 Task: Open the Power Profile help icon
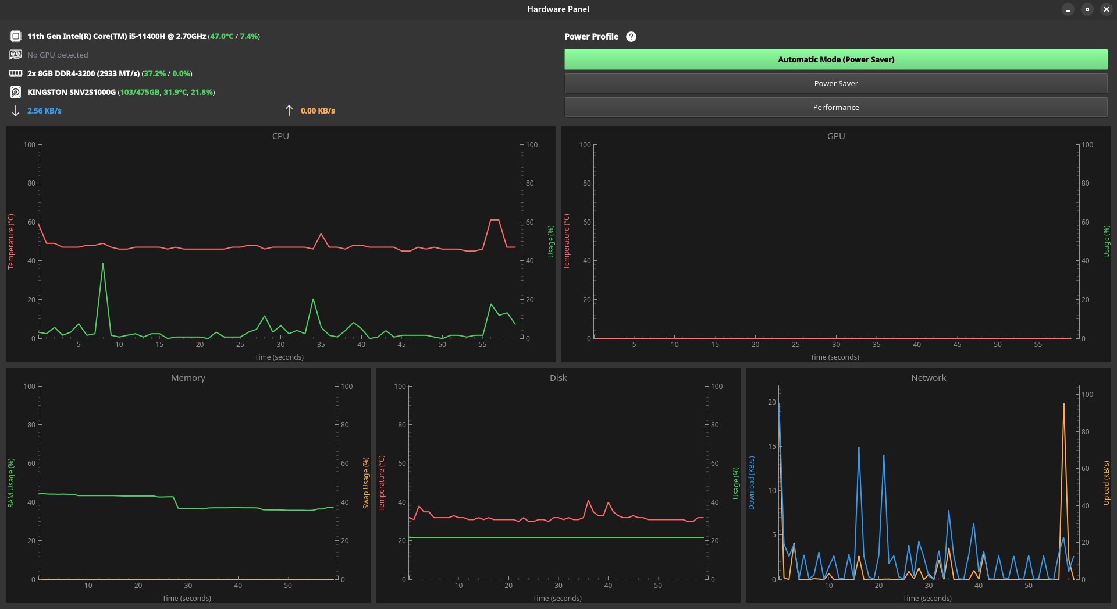631,37
